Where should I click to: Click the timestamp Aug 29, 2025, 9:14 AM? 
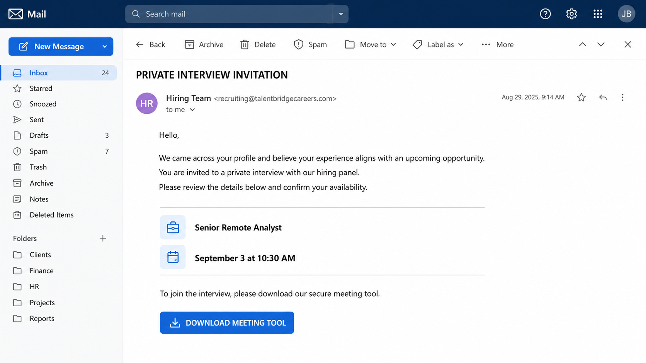(x=533, y=97)
